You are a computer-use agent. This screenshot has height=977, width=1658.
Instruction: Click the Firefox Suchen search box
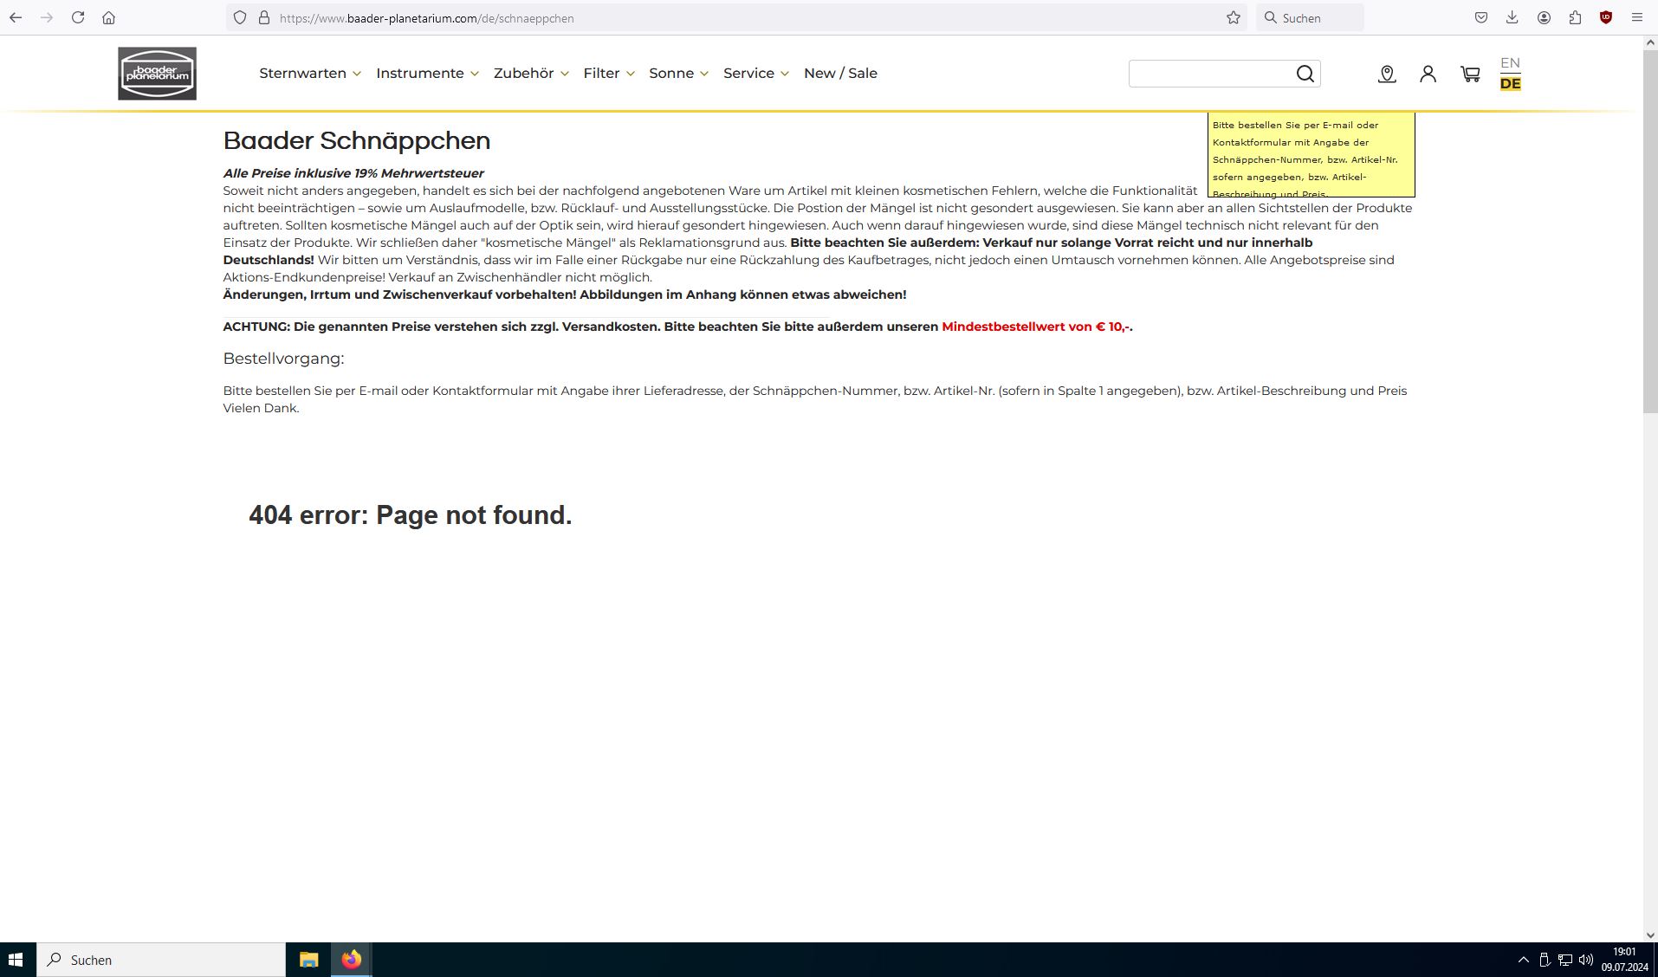pos(1310,17)
